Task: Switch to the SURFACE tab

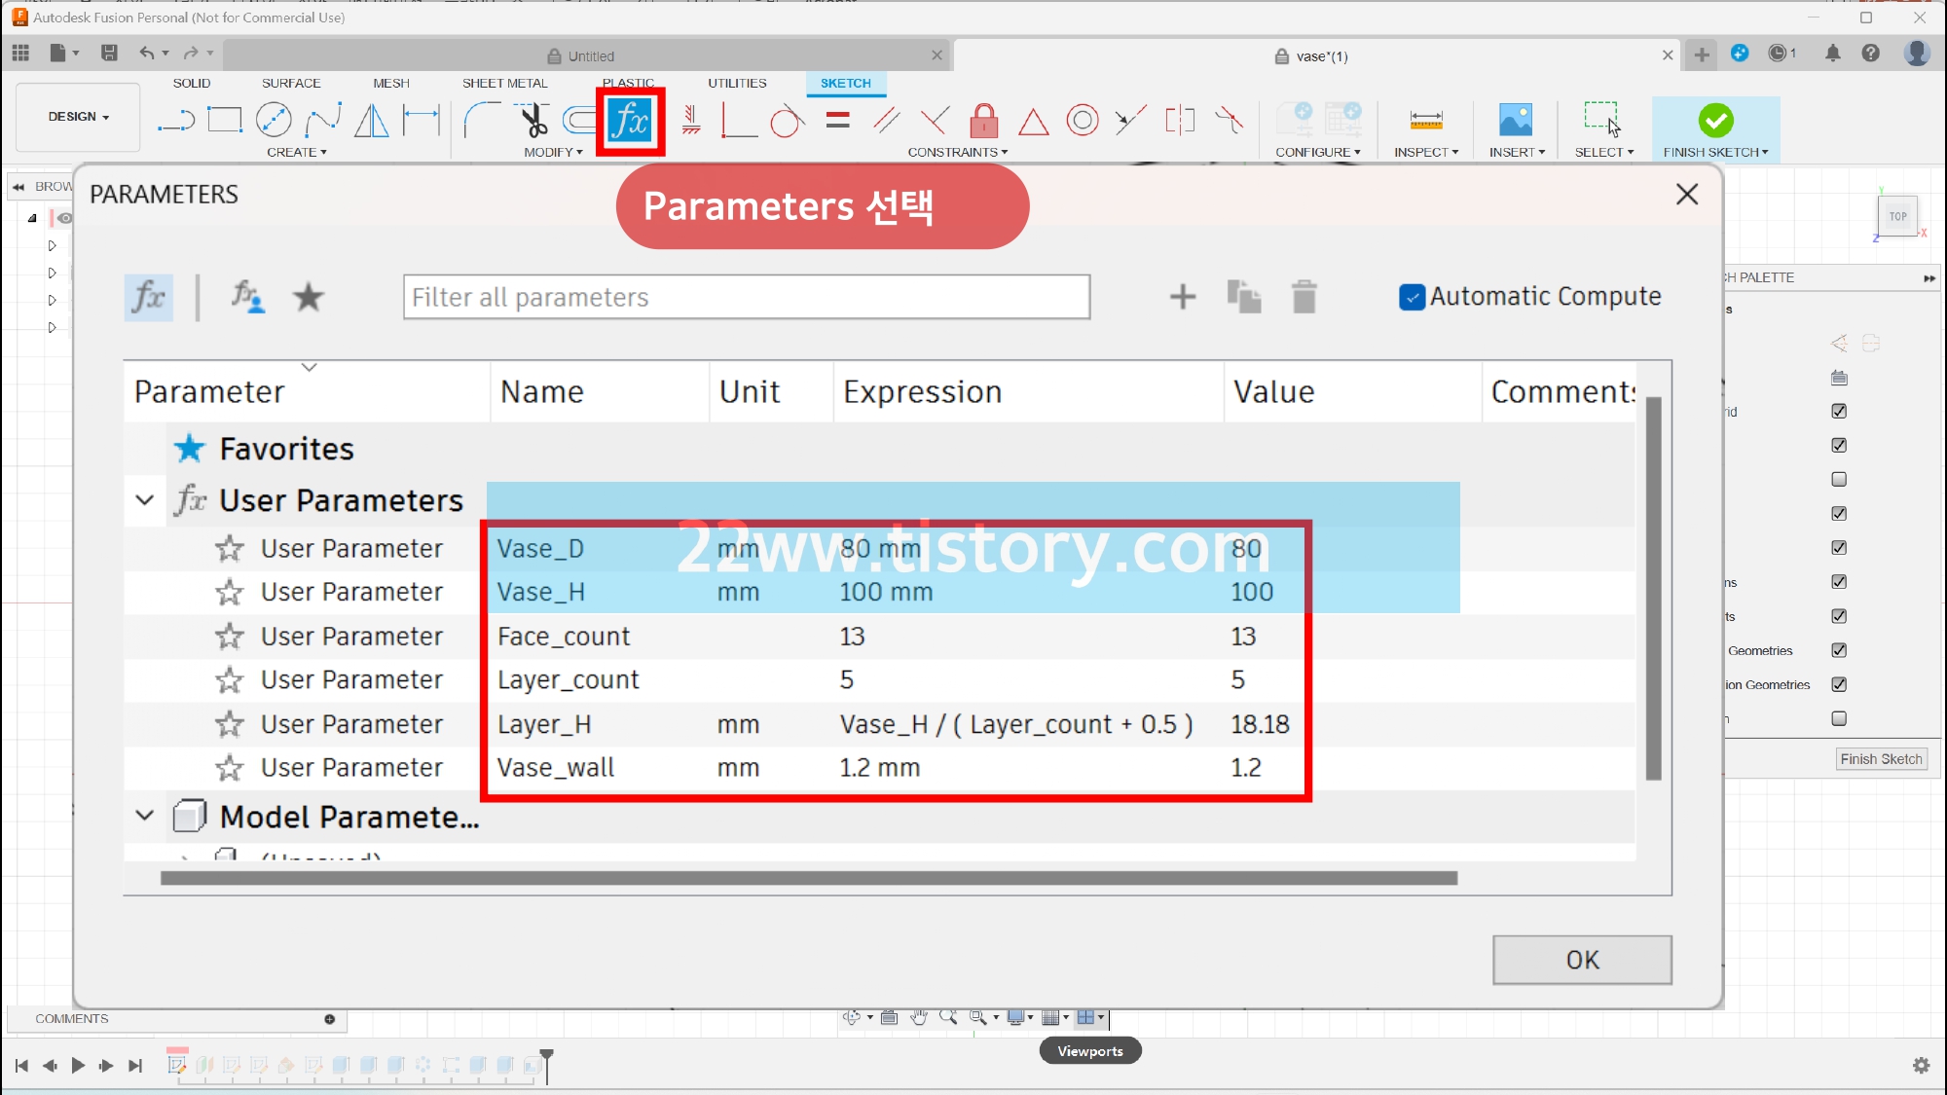Action: (x=290, y=83)
